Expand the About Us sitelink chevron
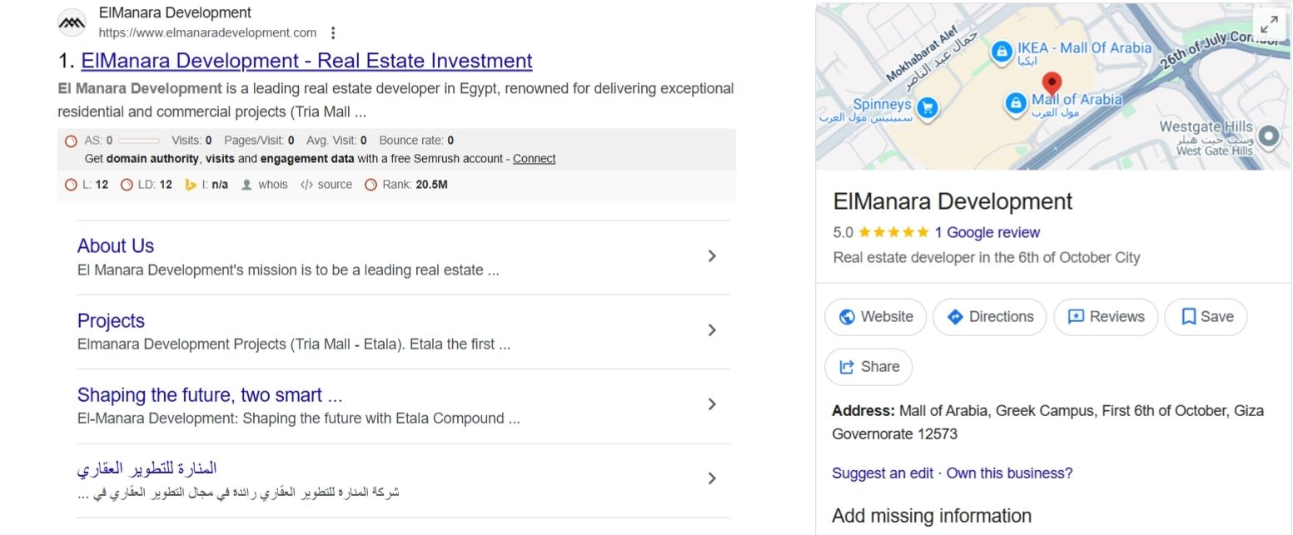 pos(711,256)
